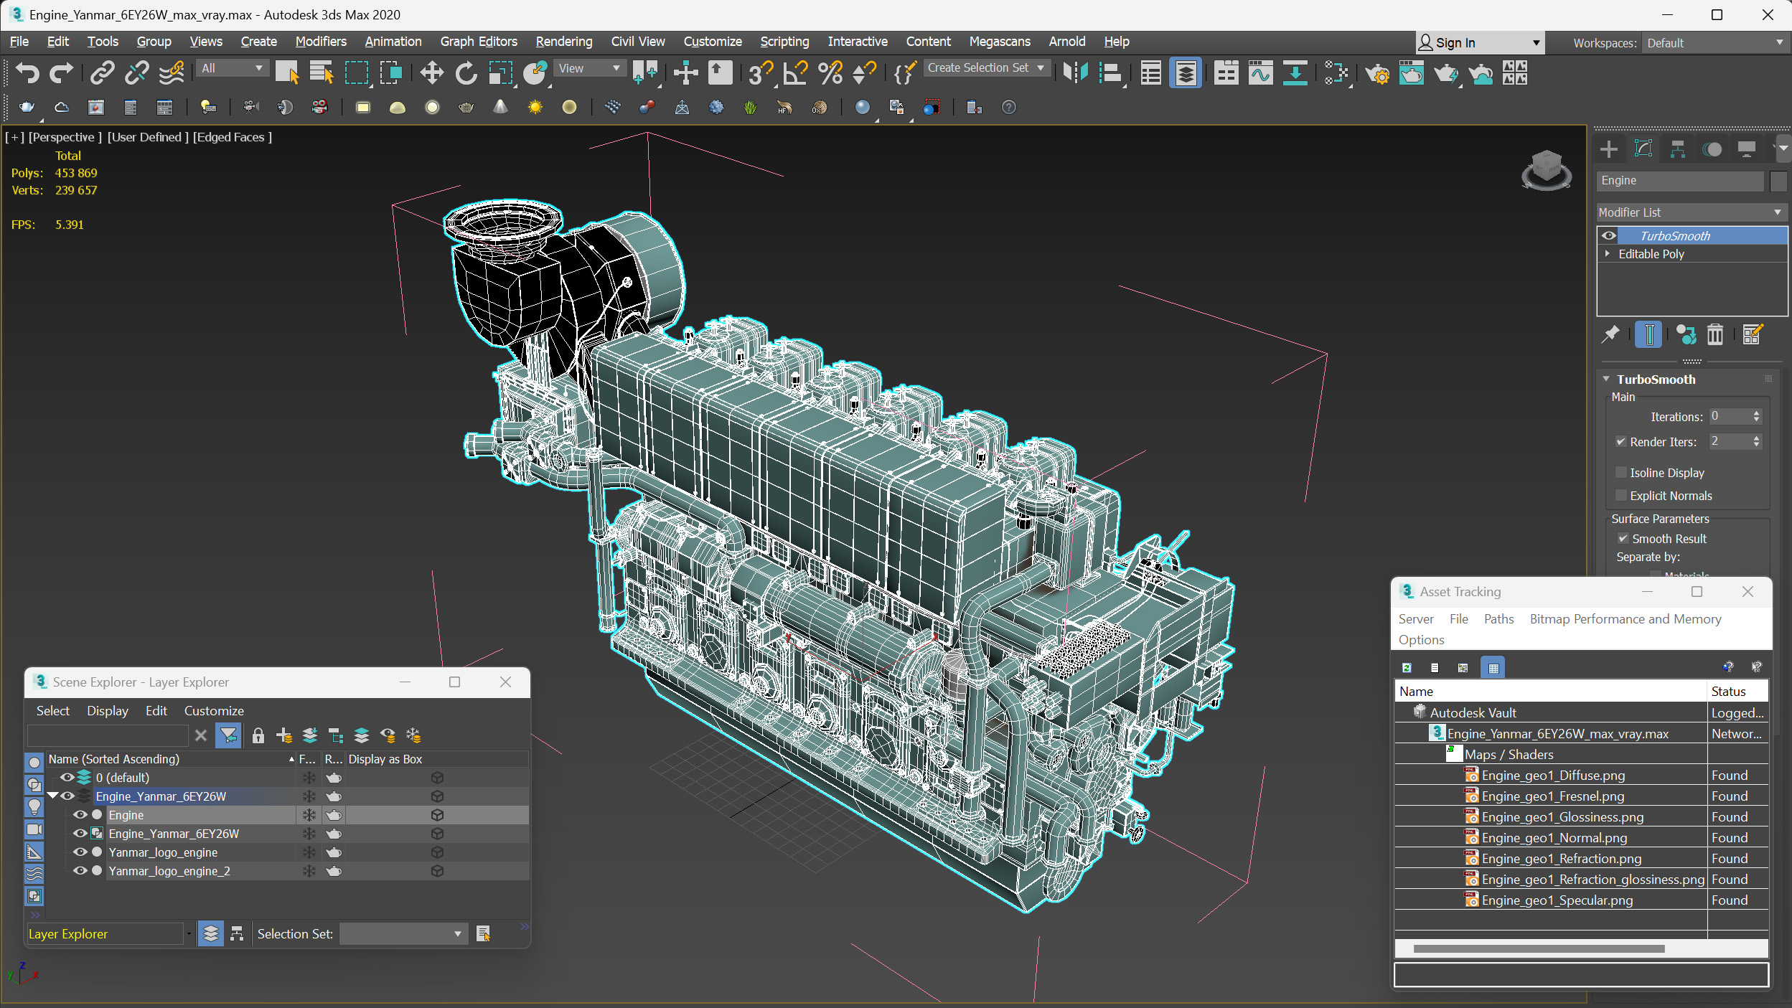Collapse the Engine_Yanmar_6EY26W layer tree
The image size is (1792, 1008).
[52, 796]
